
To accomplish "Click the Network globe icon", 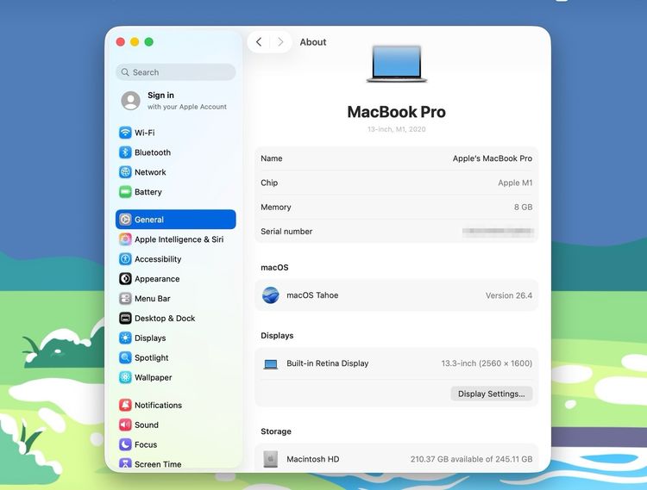I will click(x=125, y=172).
